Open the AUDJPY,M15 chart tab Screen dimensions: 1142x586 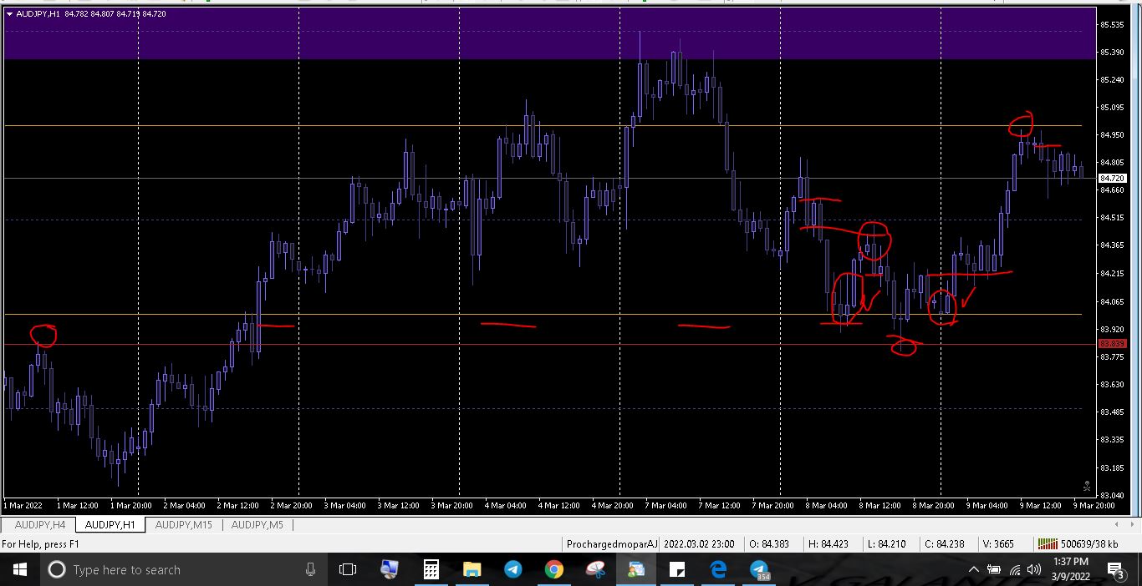coord(183,525)
